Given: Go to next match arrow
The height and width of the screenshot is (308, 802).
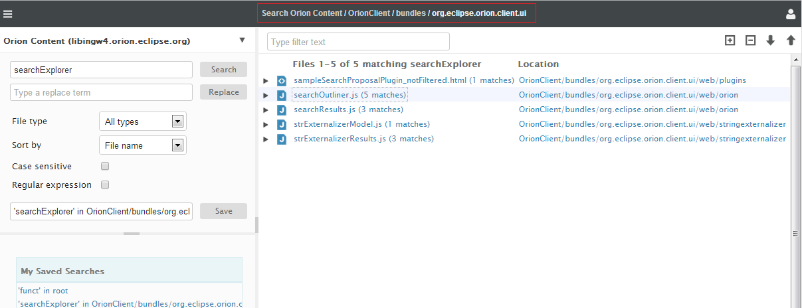Looking at the screenshot, I should click(x=771, y=40).
